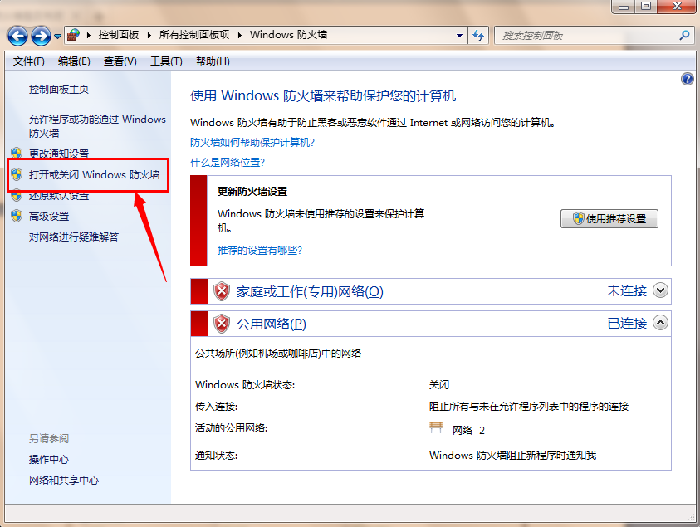Open 允许程序或功能通过 Windows 防火墙

point(97,126)
